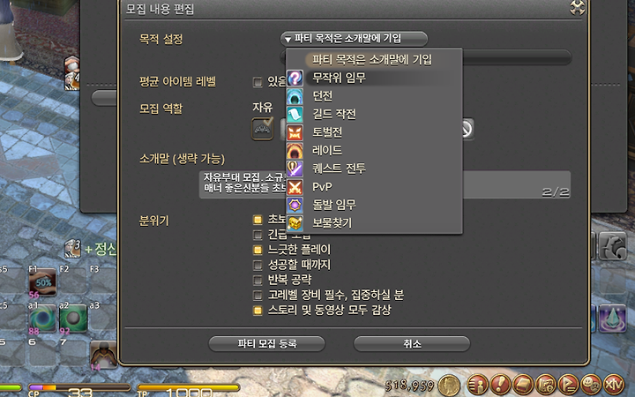635x397 pixels.
Task: Select the 돌발 임무 FATE icon
Action: pyautogui.click(x=295, y=205)
